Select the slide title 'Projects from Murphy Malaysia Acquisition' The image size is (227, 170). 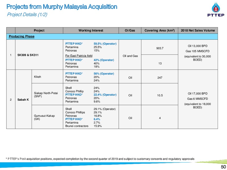click(62, 7)
